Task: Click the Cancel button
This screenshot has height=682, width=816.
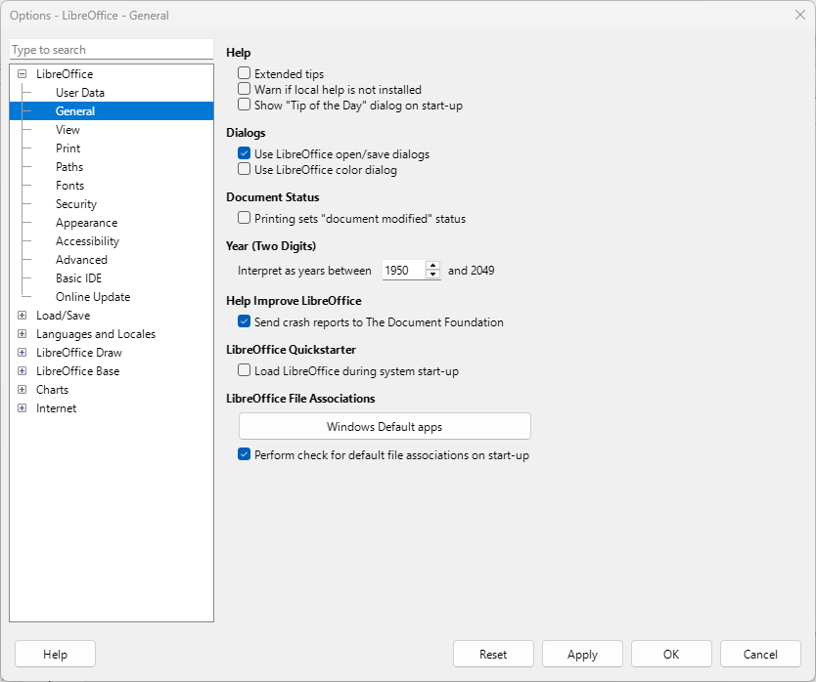Action: pos(760,654)
